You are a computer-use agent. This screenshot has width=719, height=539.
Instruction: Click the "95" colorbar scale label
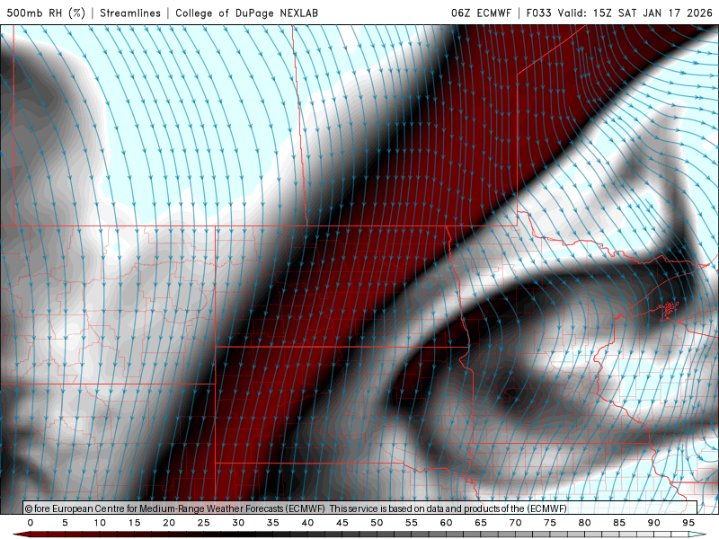click(x=688, y=523)
